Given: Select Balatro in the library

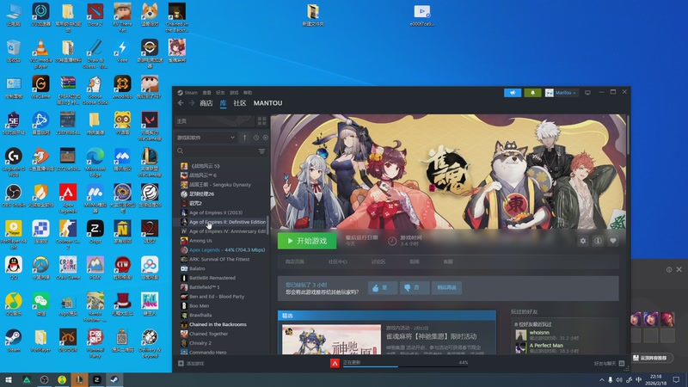Looking at the screenshot, I should click(197, 268).
